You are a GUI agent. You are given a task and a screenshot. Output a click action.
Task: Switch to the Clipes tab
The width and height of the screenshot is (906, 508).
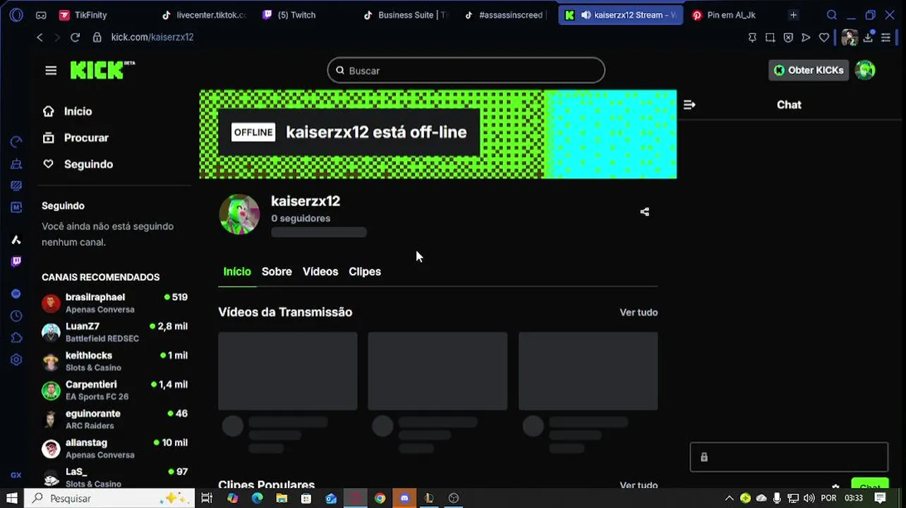tap(365, 272)
